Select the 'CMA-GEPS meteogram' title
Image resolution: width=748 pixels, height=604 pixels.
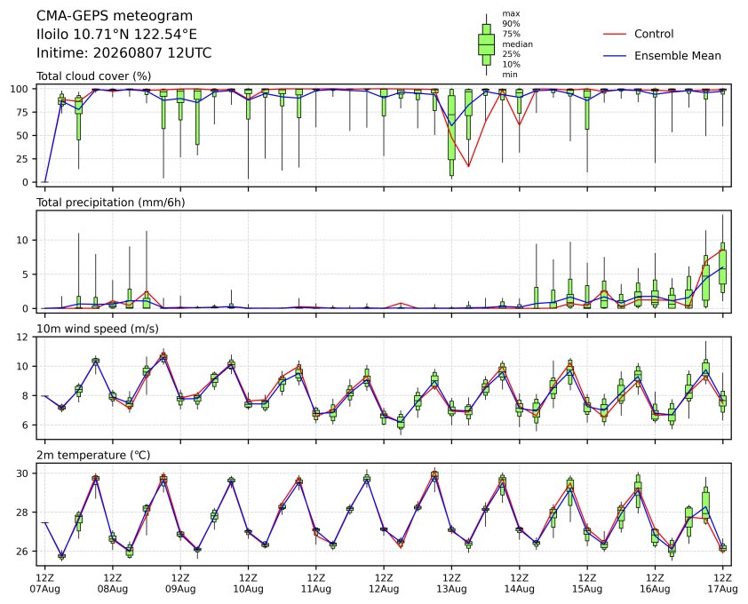pos(115,16)
